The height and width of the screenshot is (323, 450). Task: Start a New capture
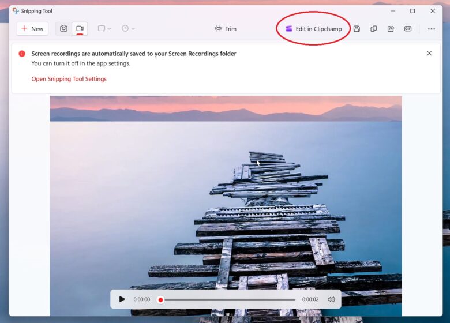(32, 29)
